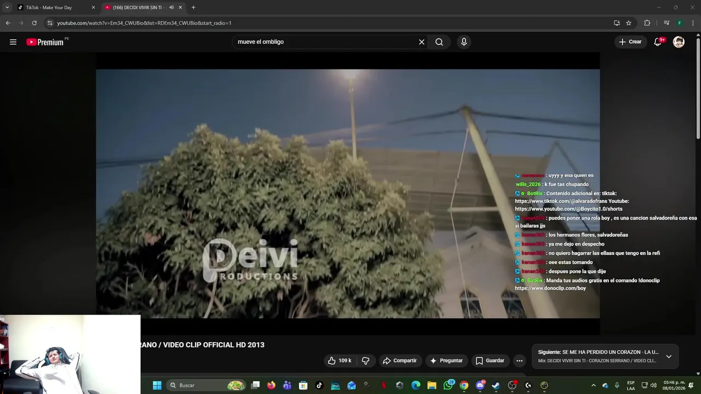Click the address bar URL
Screen dimensions: 701x394
click(x=144, y=23)
